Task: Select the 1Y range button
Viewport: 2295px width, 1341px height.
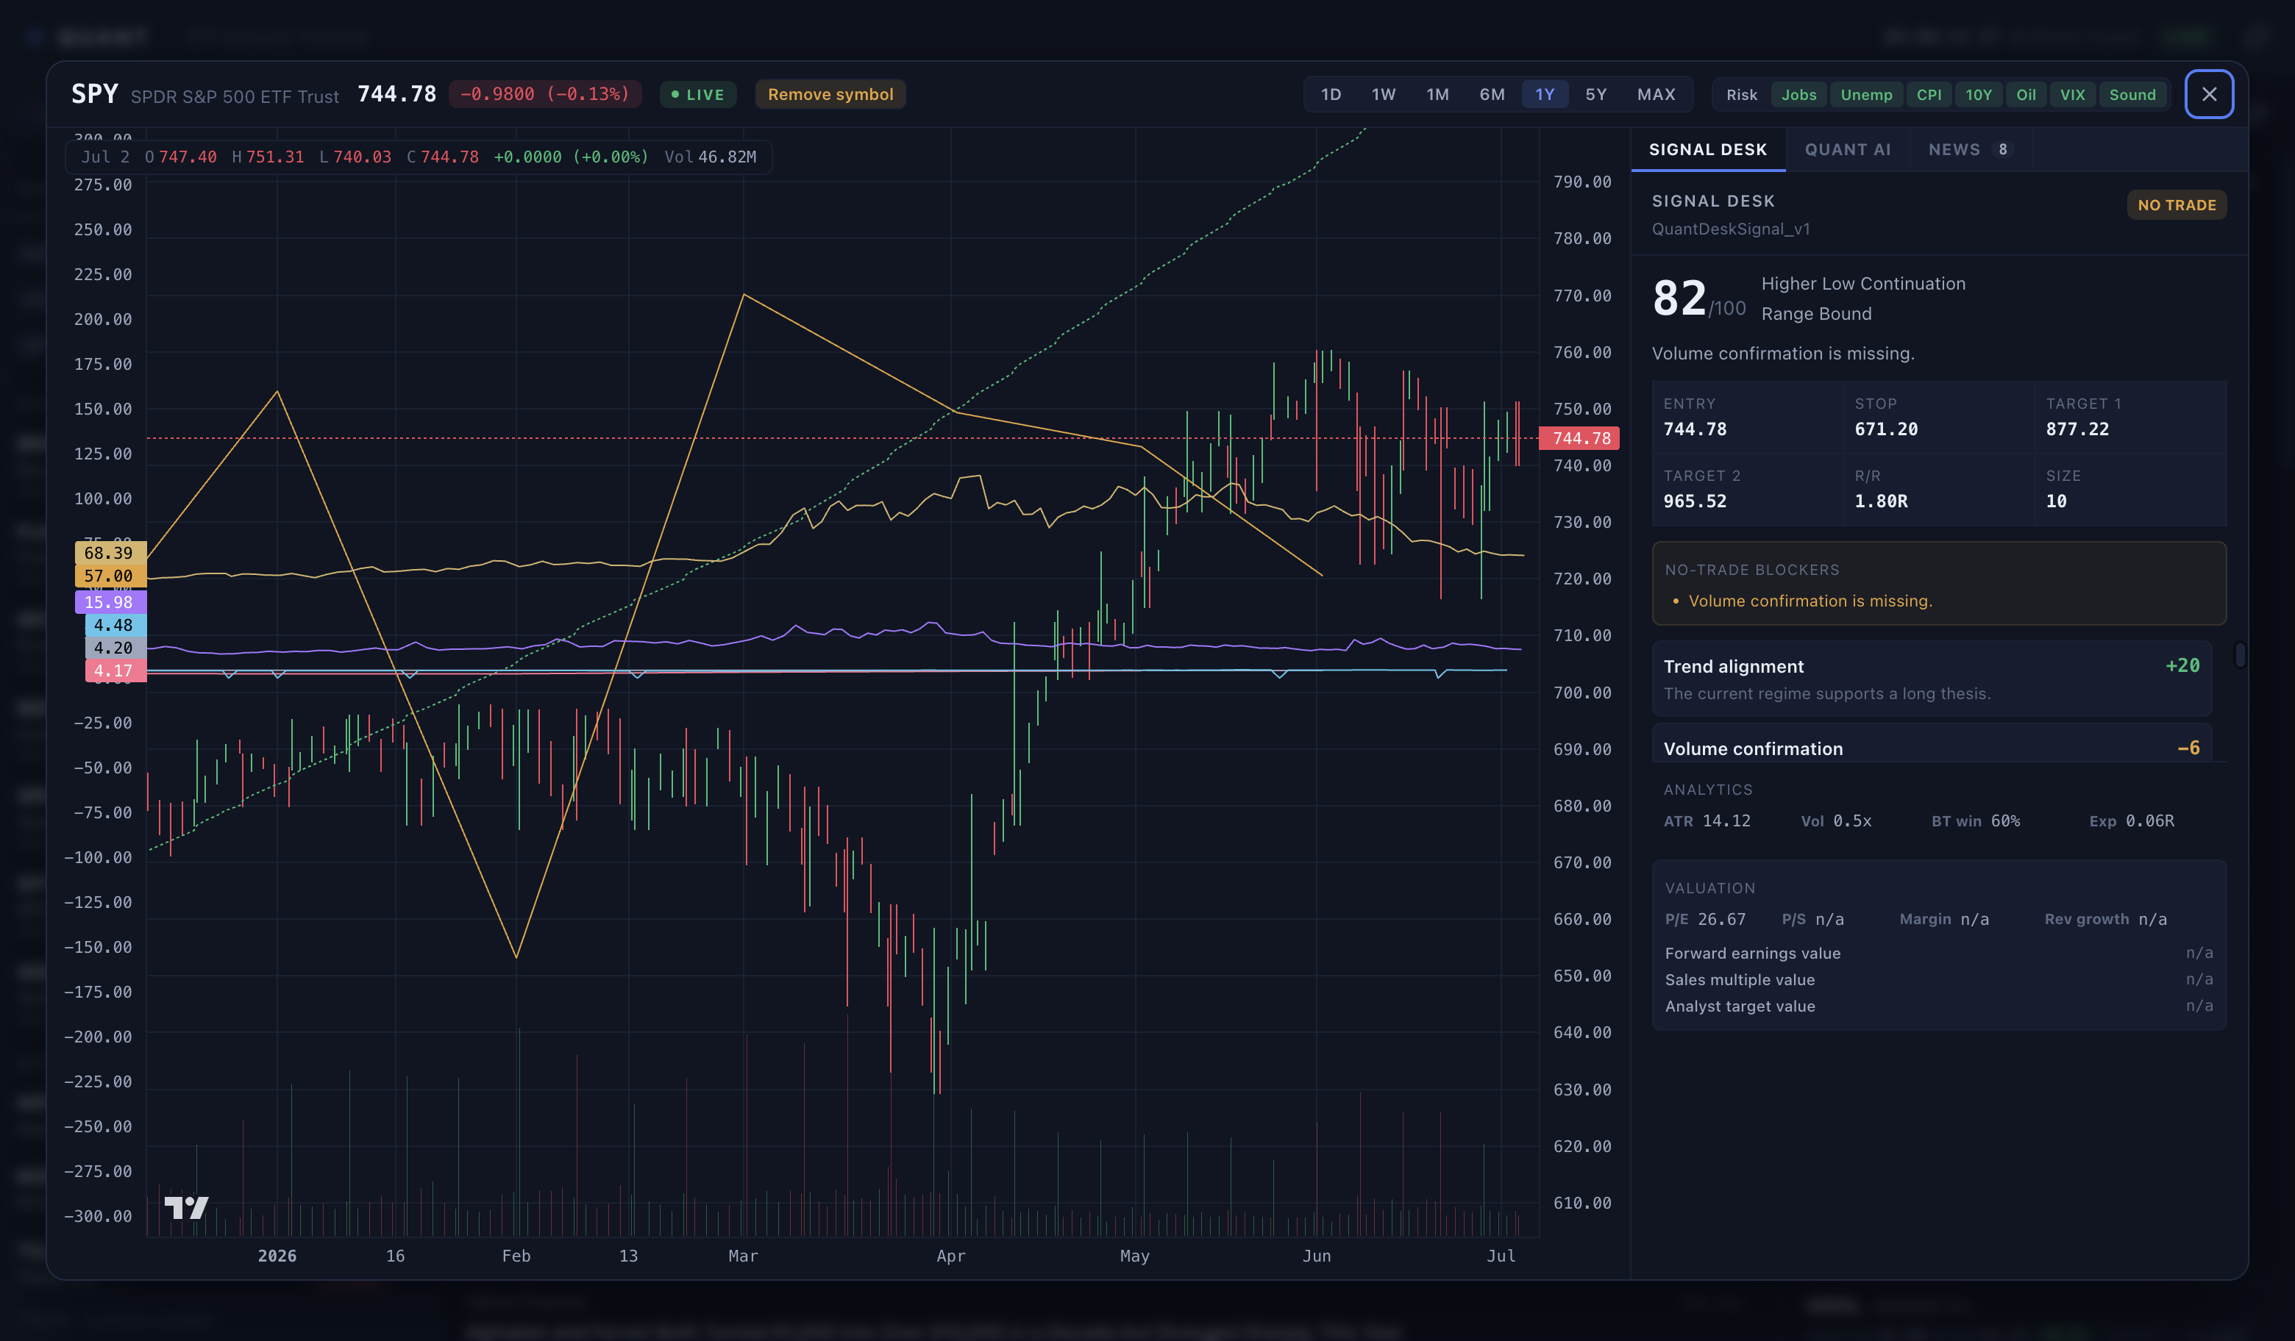Action: click(1545, 94)
